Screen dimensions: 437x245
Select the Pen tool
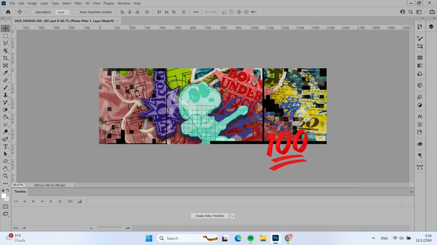5,139
